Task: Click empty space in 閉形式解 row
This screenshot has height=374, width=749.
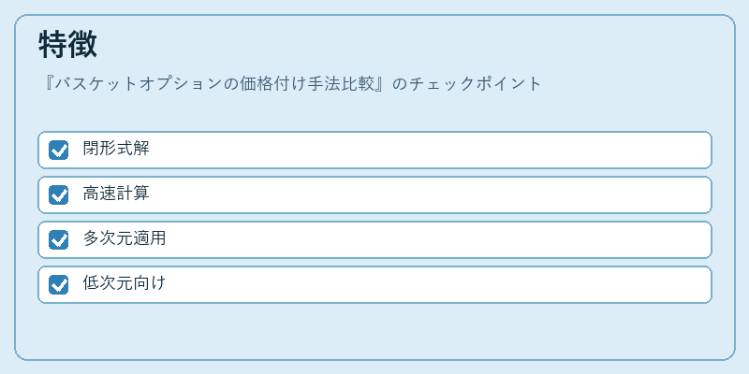Action: point(430,151)
